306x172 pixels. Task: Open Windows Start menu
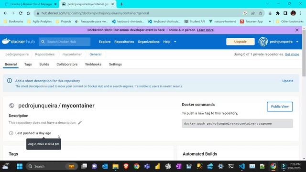[20, 166]
